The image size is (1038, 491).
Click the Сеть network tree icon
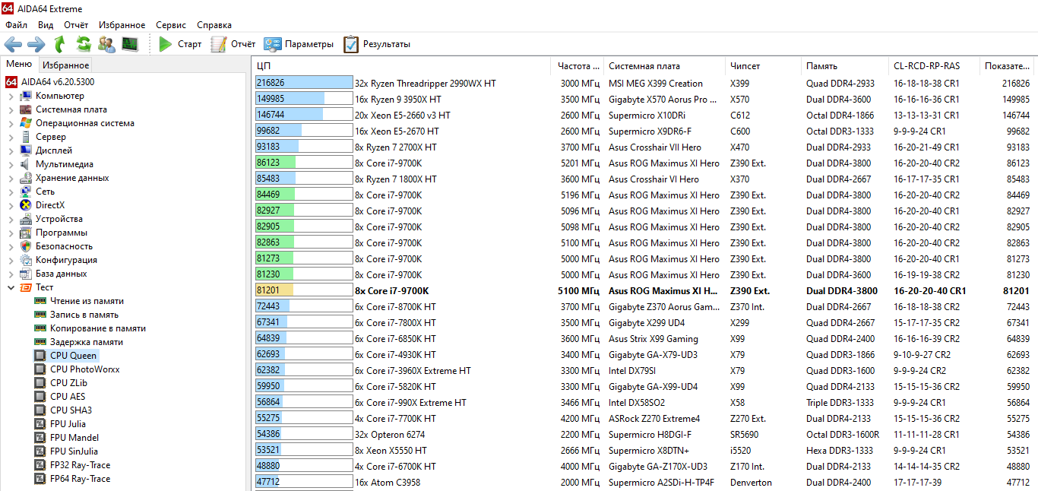pos(26,192)
